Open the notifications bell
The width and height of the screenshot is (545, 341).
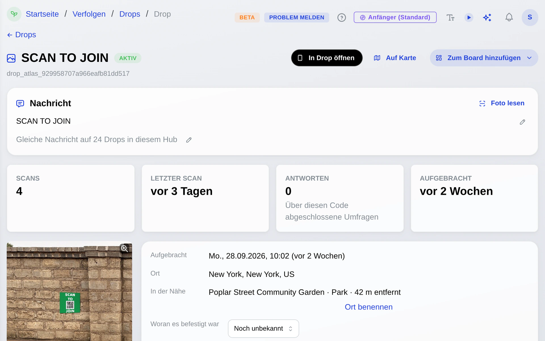click(x=509, y=18)
